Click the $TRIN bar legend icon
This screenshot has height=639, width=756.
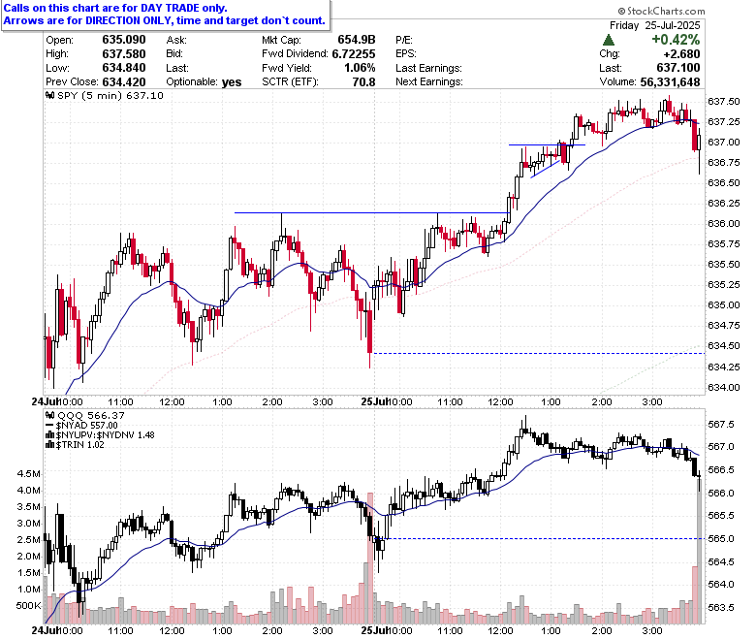49,445
